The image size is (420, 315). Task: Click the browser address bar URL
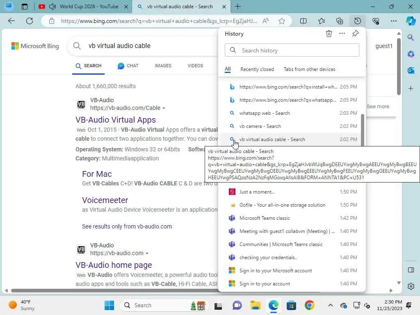159,21
